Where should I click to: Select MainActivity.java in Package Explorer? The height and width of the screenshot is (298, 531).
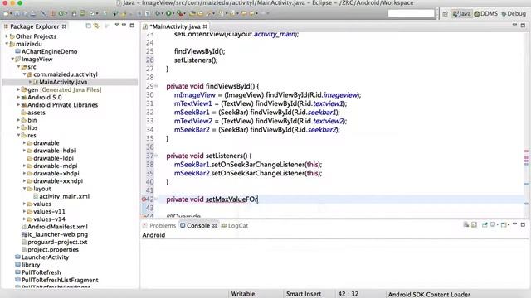click(x=63, y=82)
